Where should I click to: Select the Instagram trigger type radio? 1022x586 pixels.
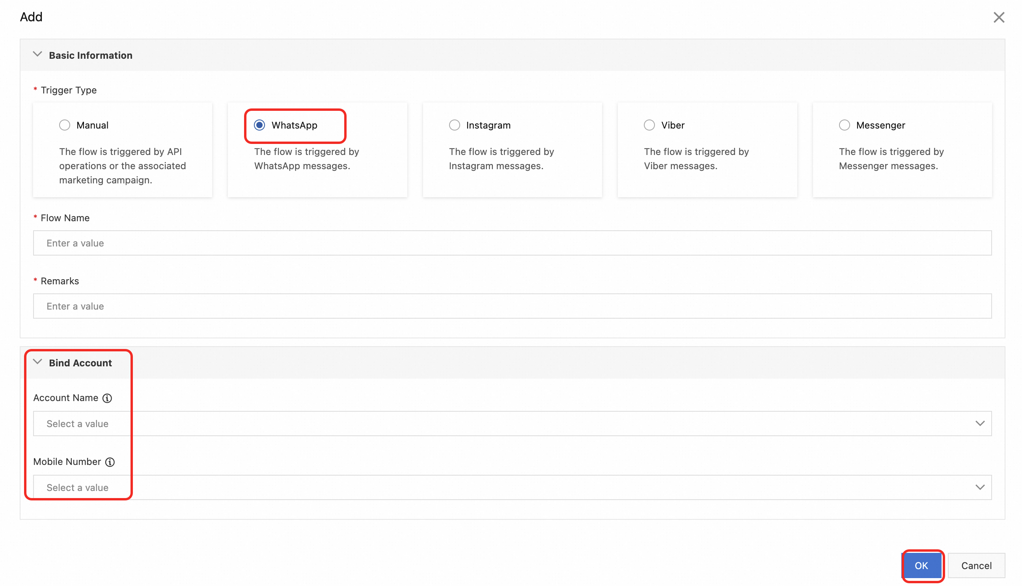click(454, 125)
